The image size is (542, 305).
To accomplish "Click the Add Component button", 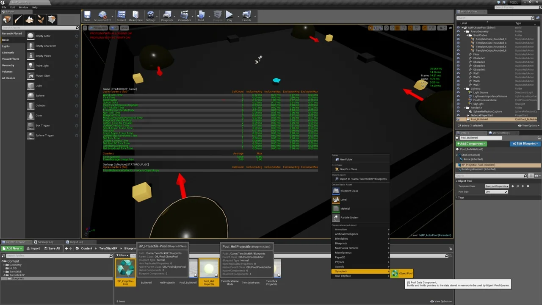I will pyautogui.click(x=471, y=144).
